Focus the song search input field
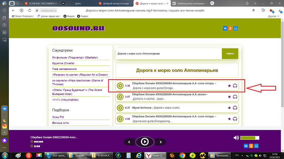The height and width of the screenshot is (159, 284). [x=169, y=53]
